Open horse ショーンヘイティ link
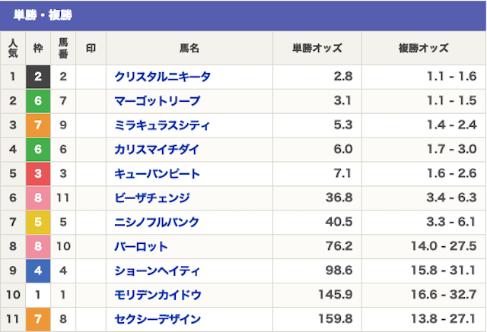The image size is (487, 332). [x=158, y=270]
